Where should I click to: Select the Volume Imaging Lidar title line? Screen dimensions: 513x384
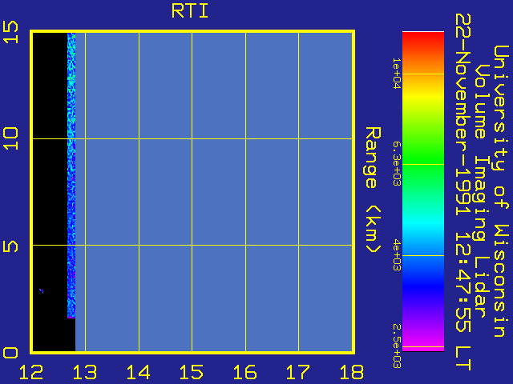point(481,191)
